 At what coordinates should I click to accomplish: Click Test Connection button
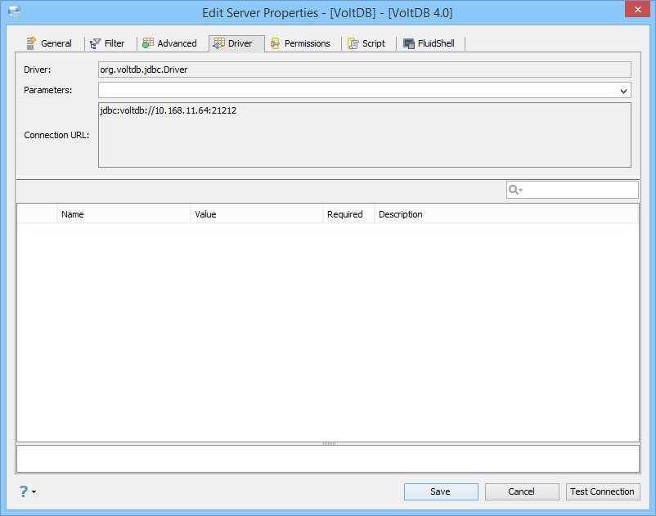point(603,491)
